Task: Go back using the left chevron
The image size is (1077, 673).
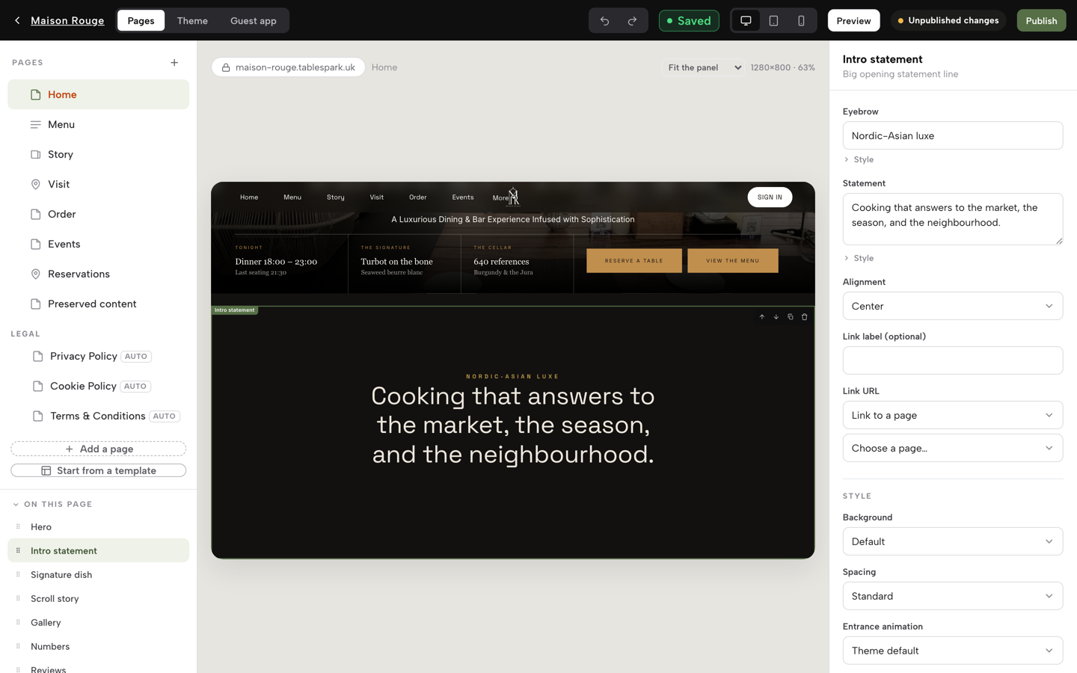Action: 17,21
